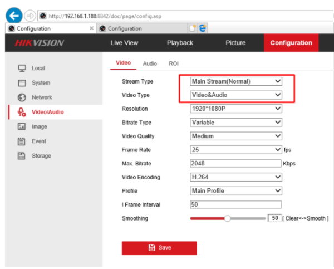
Task: Click the Video/Audio microphone icon in sidebar
Action: tap(22, 112)
